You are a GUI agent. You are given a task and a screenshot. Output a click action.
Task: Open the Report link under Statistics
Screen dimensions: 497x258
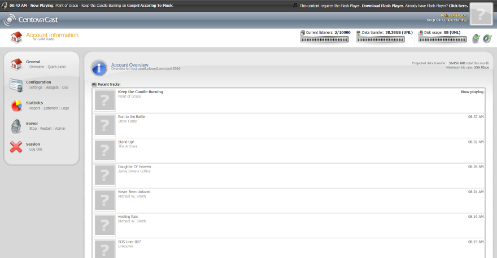[34, 108]
